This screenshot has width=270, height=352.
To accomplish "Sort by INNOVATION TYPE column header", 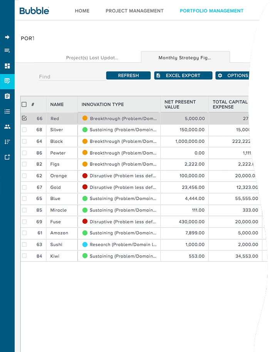I will tap(103, 104).
